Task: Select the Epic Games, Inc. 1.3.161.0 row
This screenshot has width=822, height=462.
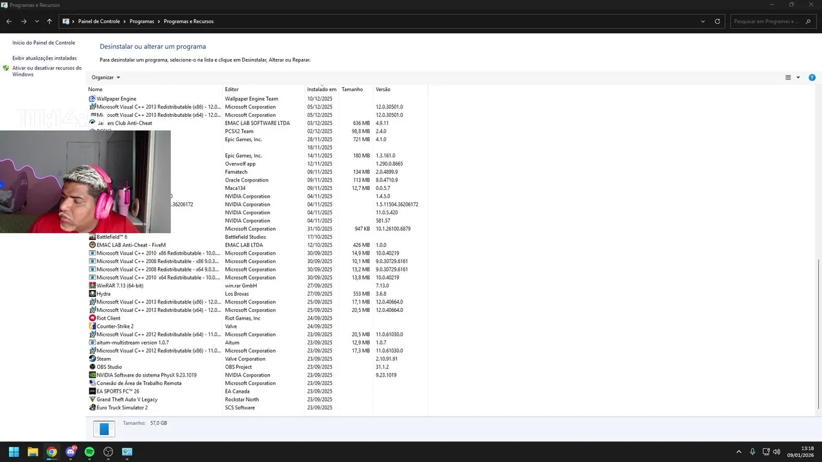Action: coord(257,155)
